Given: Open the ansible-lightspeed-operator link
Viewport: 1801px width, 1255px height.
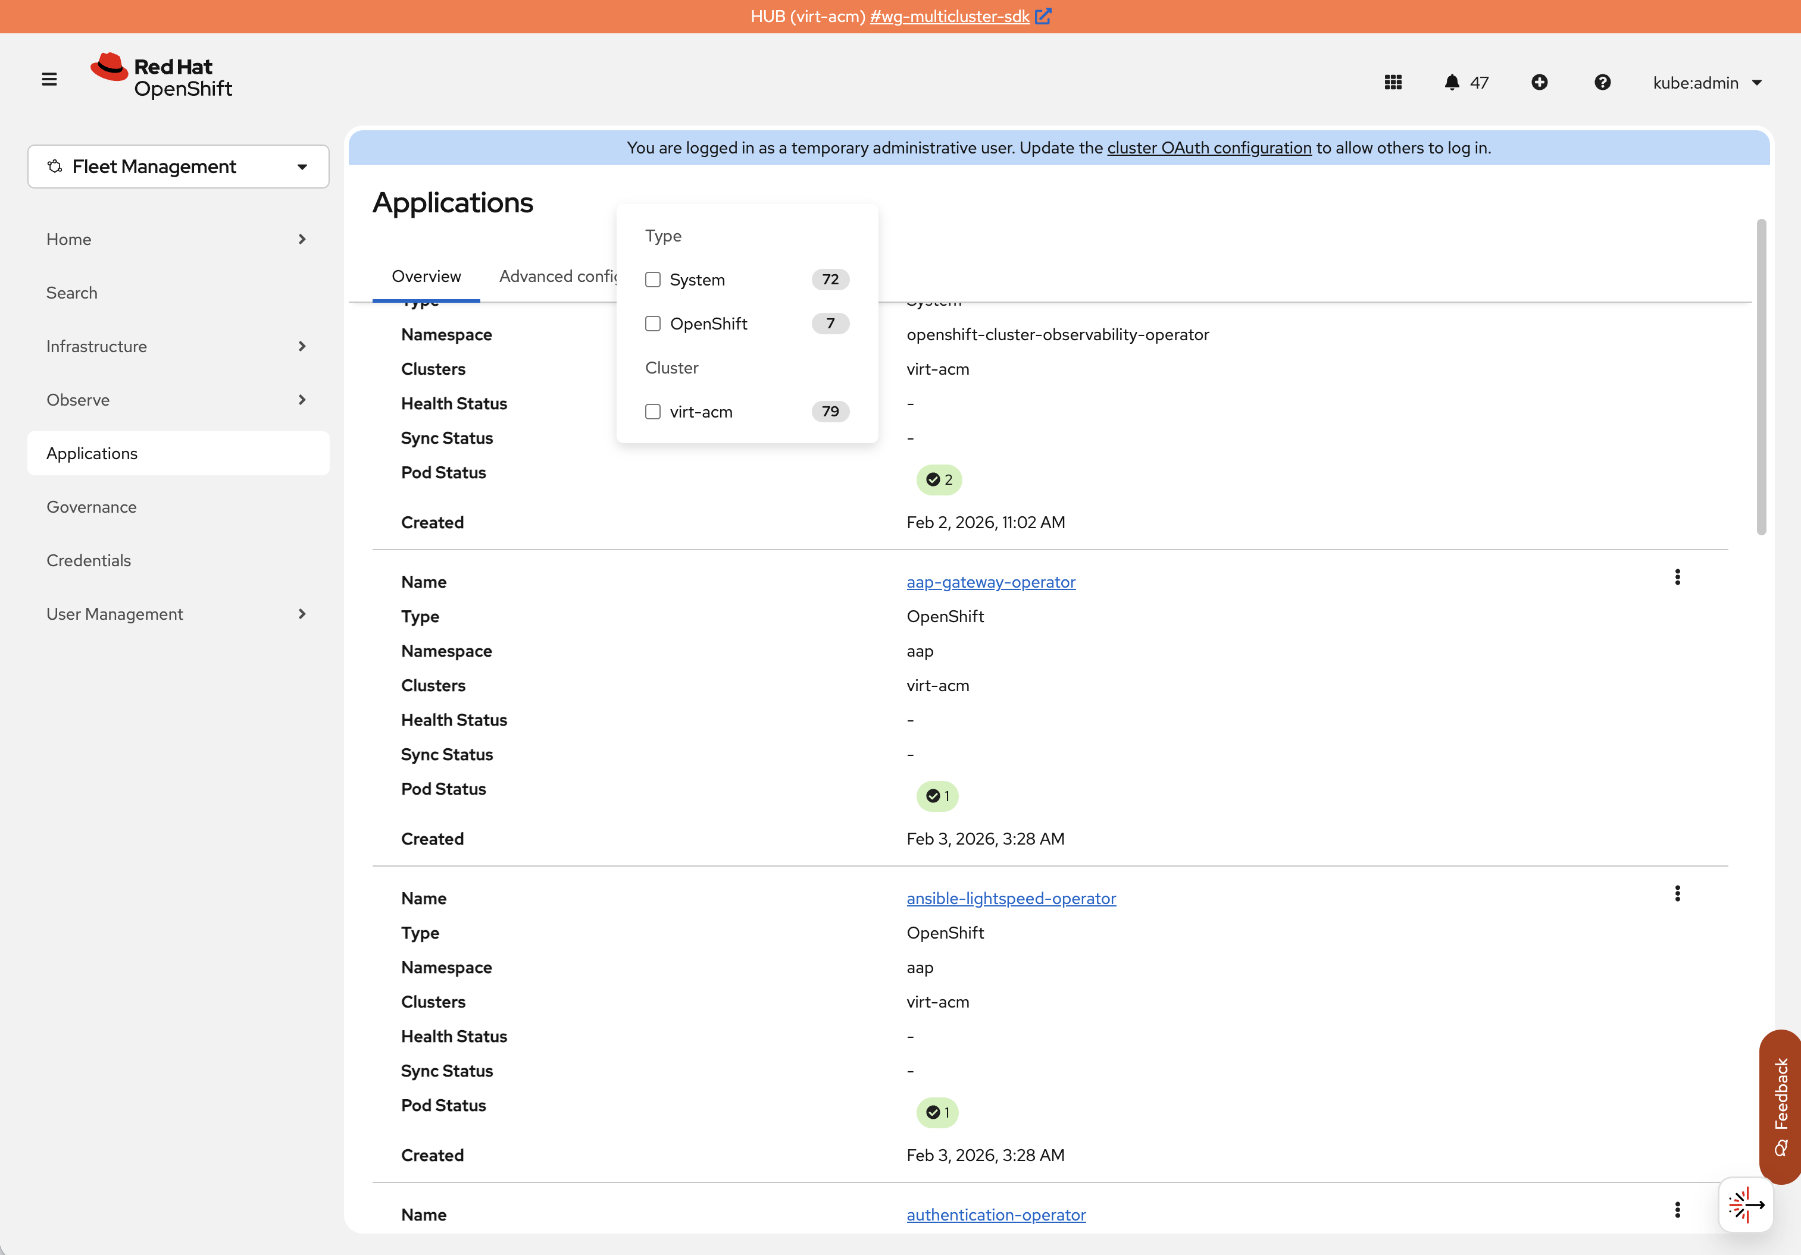Looking at the screenshot, I should 1011,898.
